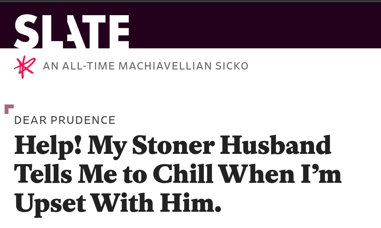
Task: Click the letter E in Slate logo
Action: pos(119,32)
